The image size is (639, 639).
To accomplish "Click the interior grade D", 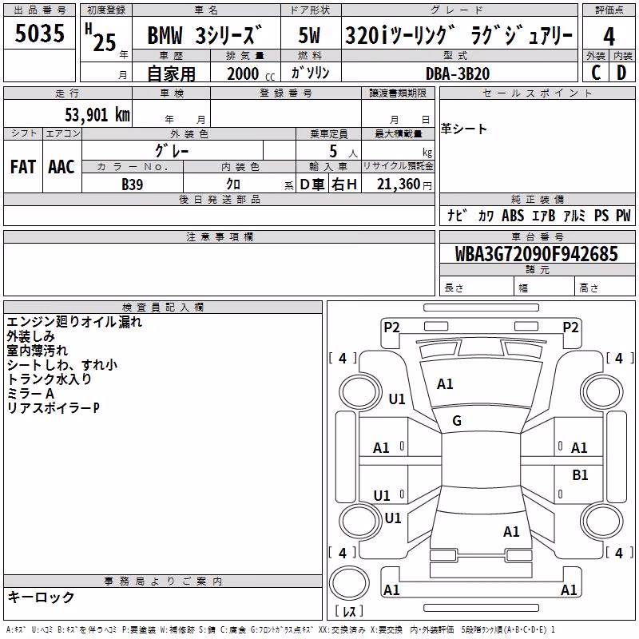I will pyautogui.click(x=621, y=73).
